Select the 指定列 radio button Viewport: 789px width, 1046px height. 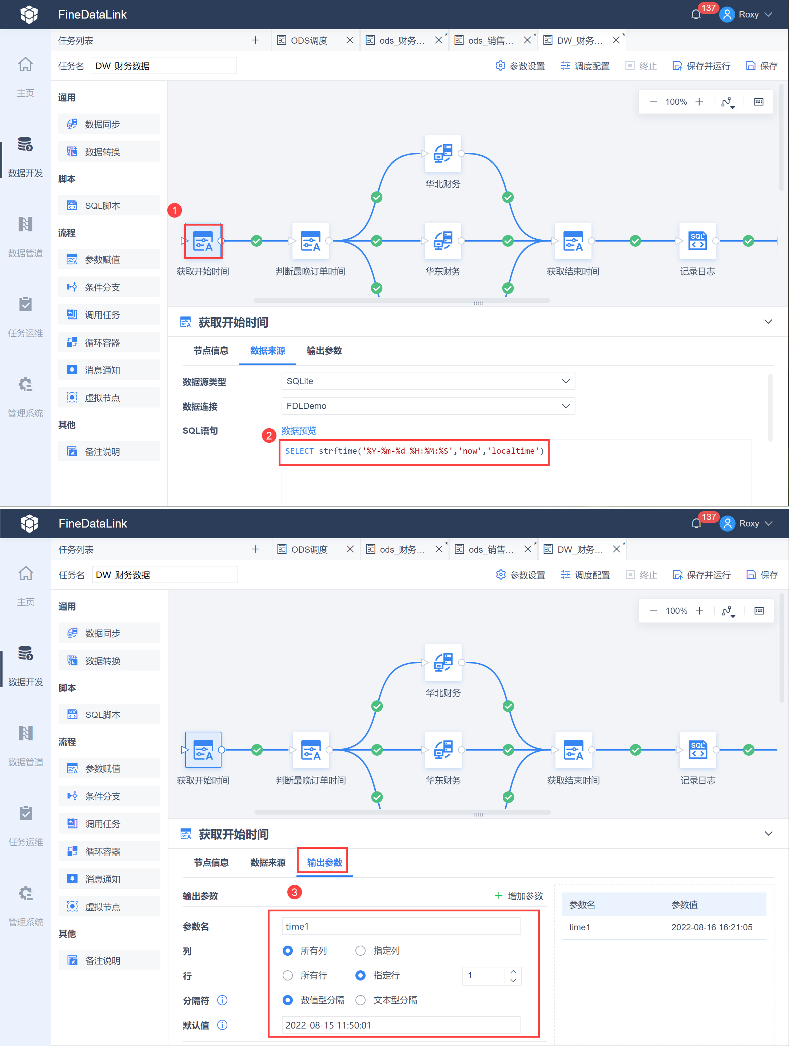(360, 950)
